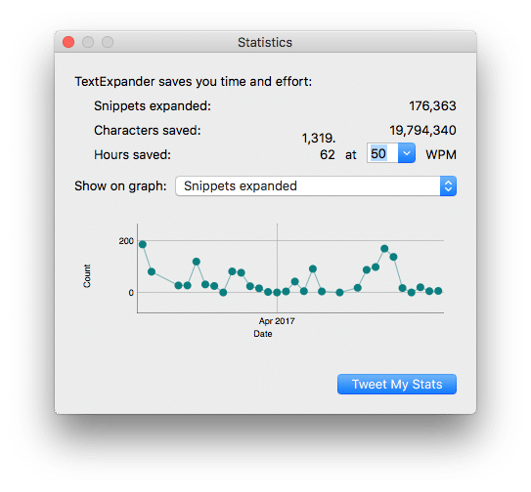531x492 pixels.
Task: Click the 19,794,340 characters saved value
Action: pos(422,130)
